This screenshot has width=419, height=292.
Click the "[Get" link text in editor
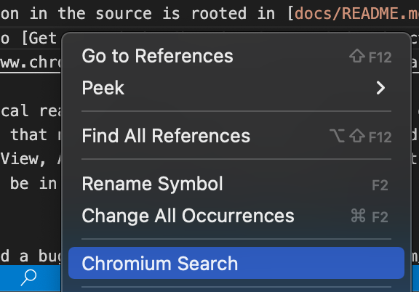pyautogui.click(x=39, y=38)
